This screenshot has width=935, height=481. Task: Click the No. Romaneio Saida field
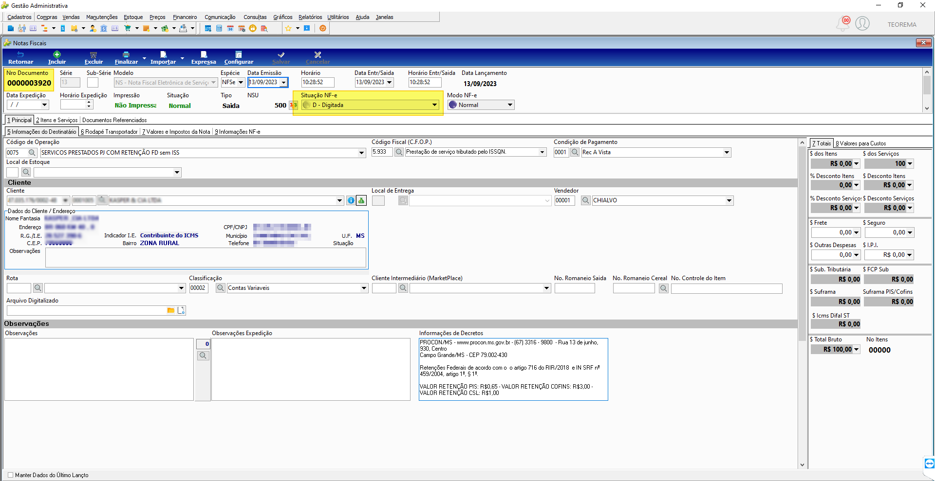click(x=575, y=288)
